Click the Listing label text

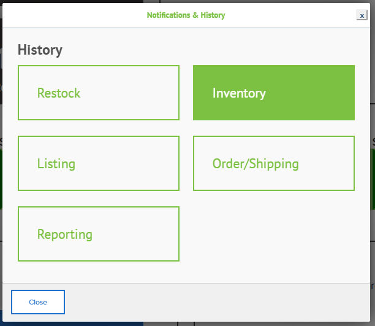point(56,164)
